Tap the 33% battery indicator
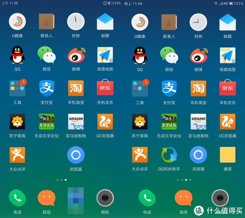The image size is (245, 218). 114,3
